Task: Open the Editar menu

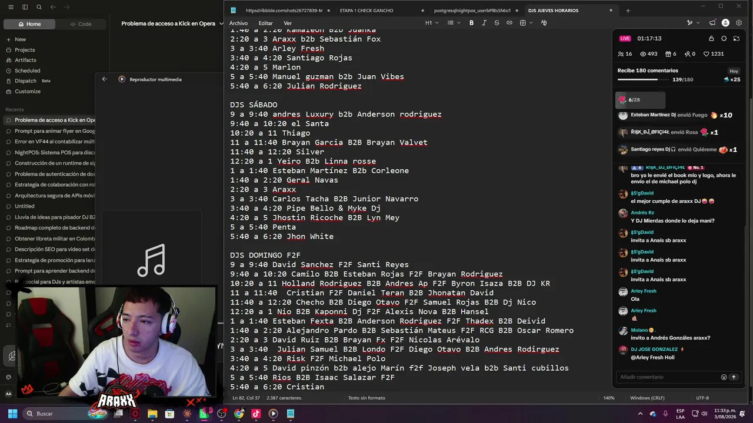Action: [x=265, y=23]
